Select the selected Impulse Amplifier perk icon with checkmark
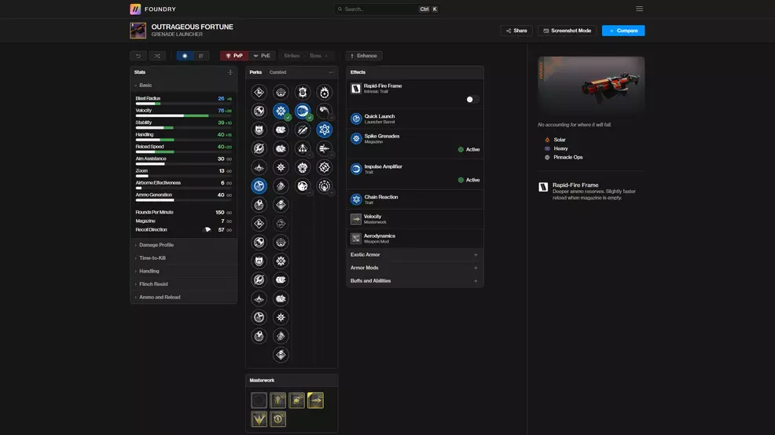 [x=303, y=111]
